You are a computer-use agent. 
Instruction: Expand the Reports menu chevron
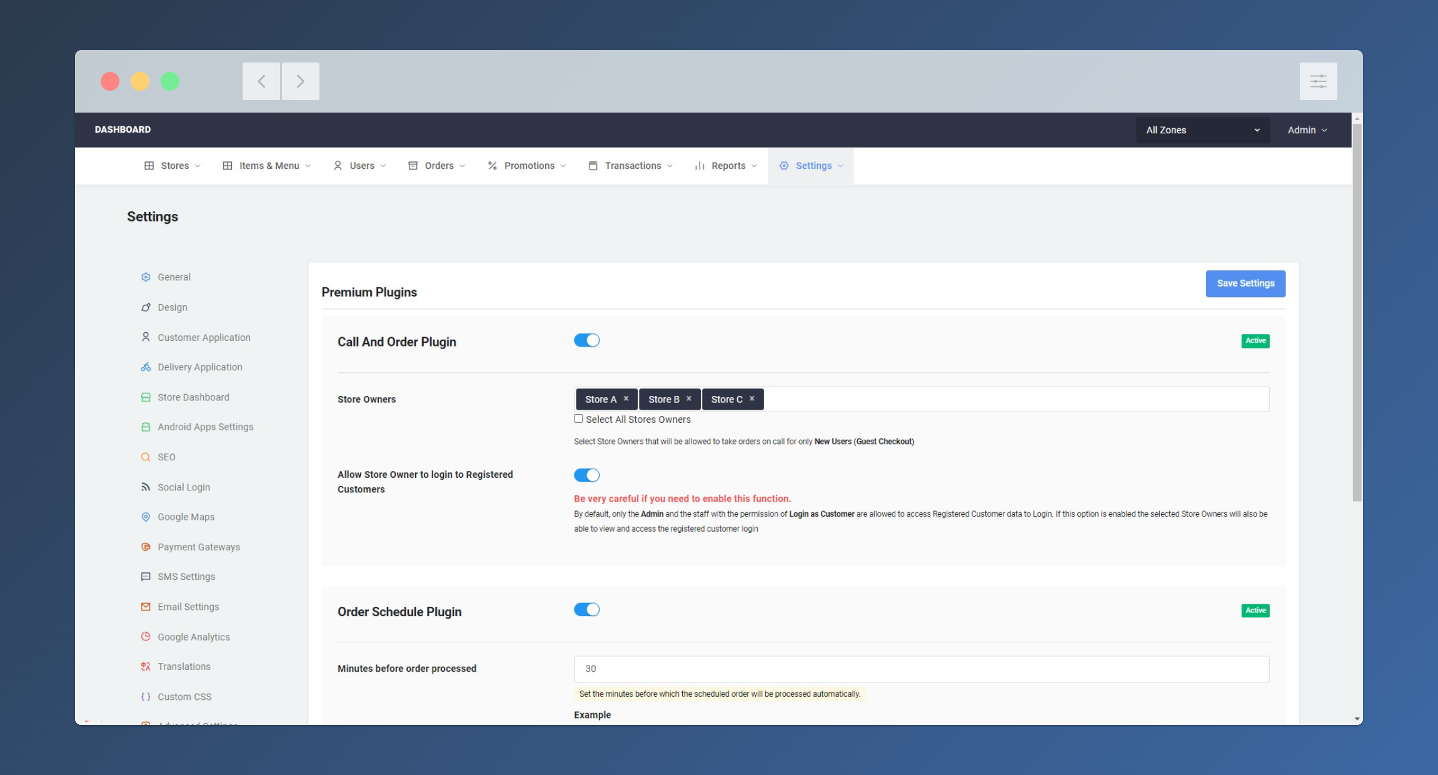[x=755, y=166]
